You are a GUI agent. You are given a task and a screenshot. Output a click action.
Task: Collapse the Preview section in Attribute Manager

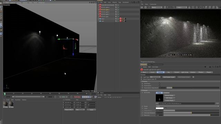pyautogui.click(x=142, y=81)
